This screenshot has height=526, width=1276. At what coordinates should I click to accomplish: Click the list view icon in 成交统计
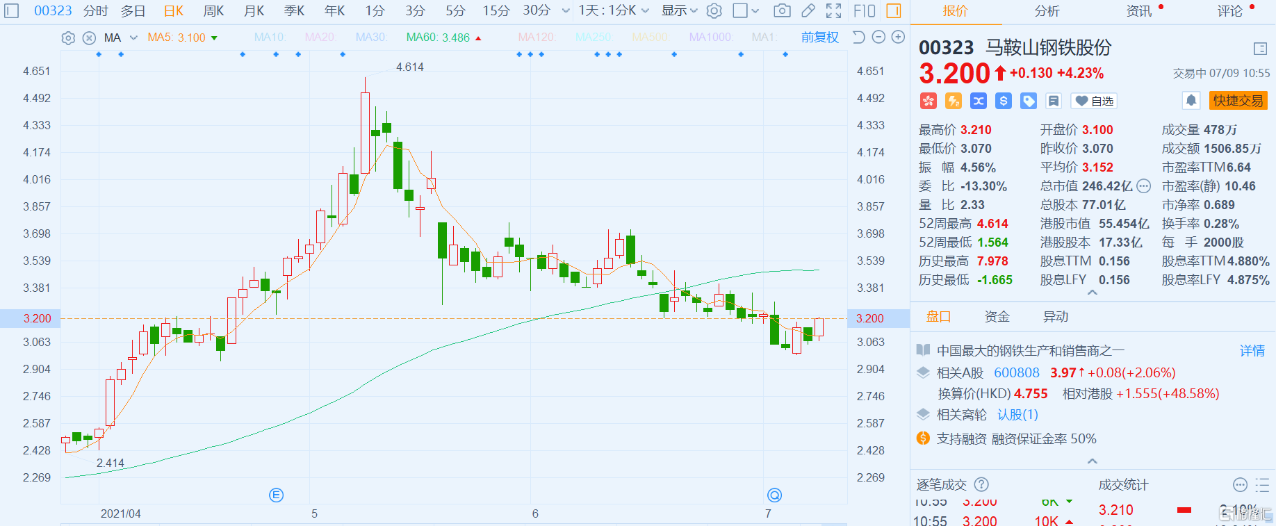[1262, 485]
